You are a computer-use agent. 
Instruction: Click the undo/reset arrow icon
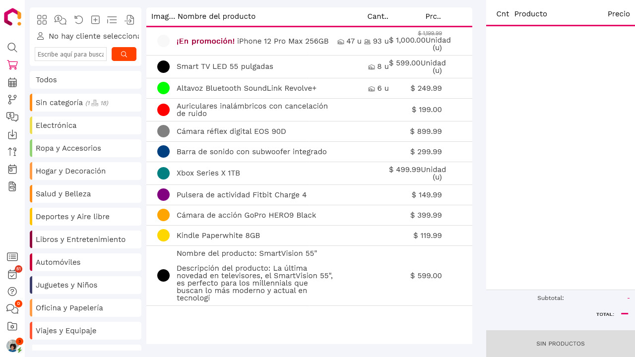78,20
